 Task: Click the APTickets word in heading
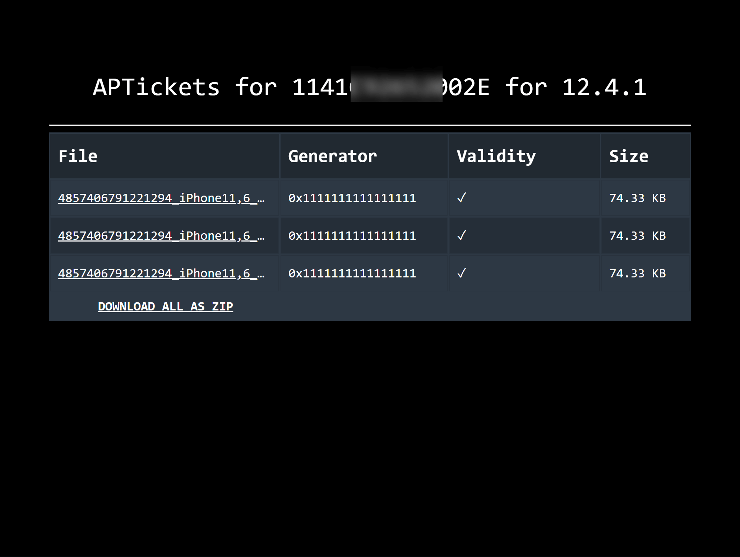tap(156, 87)
